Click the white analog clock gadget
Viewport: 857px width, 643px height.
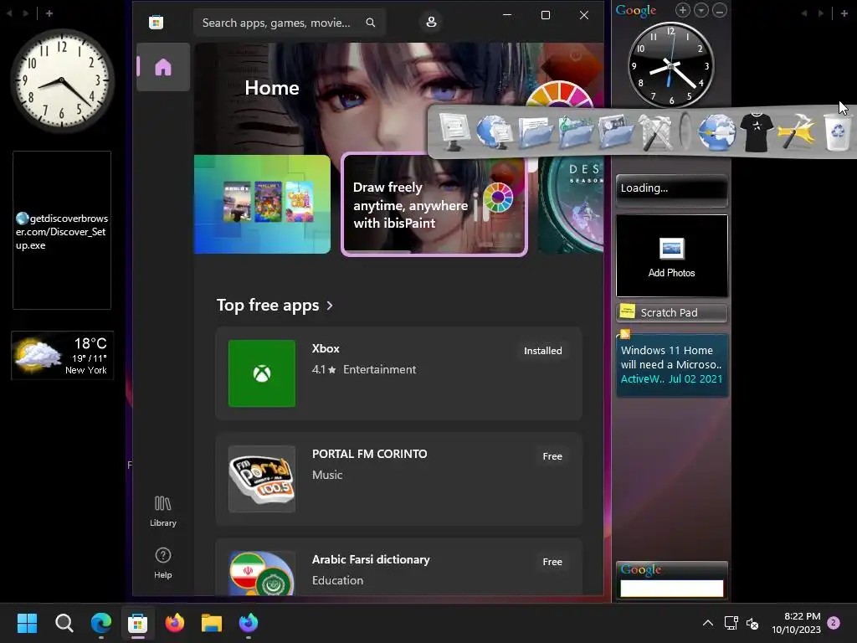62,80
